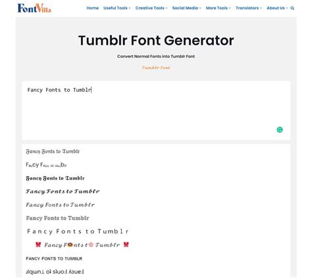Image resolution: width=312 pixels, height=278 pixels.
Task: Open the More Tools menu
Action: pyautogui.click(x=219, y=8)
